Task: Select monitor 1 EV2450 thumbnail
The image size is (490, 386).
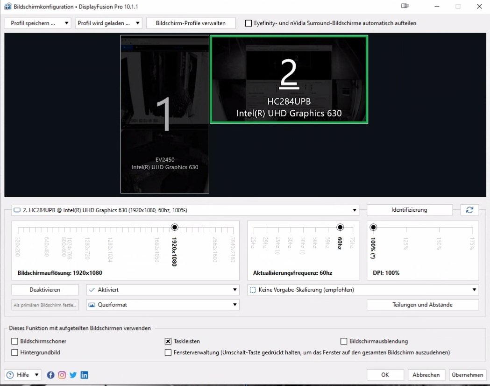Action: [165, 114]
